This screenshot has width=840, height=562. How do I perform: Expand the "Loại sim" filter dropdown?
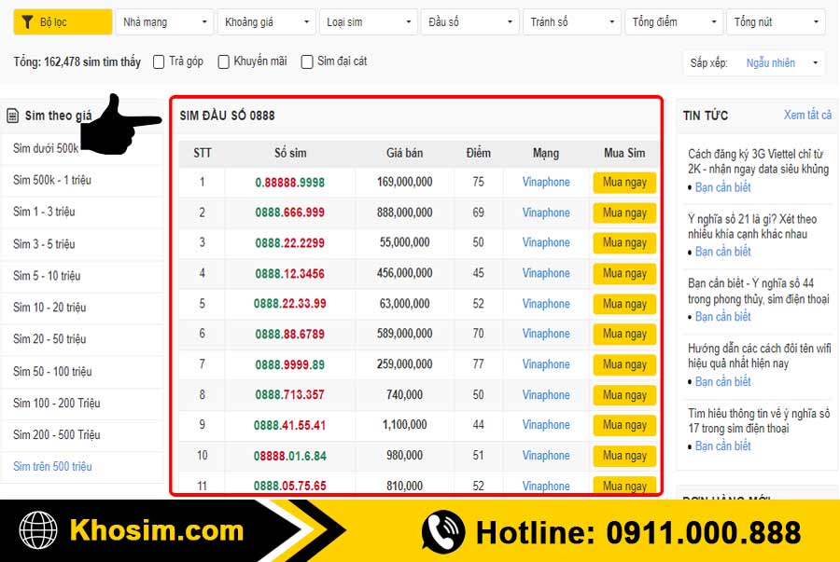pos(369,21)
